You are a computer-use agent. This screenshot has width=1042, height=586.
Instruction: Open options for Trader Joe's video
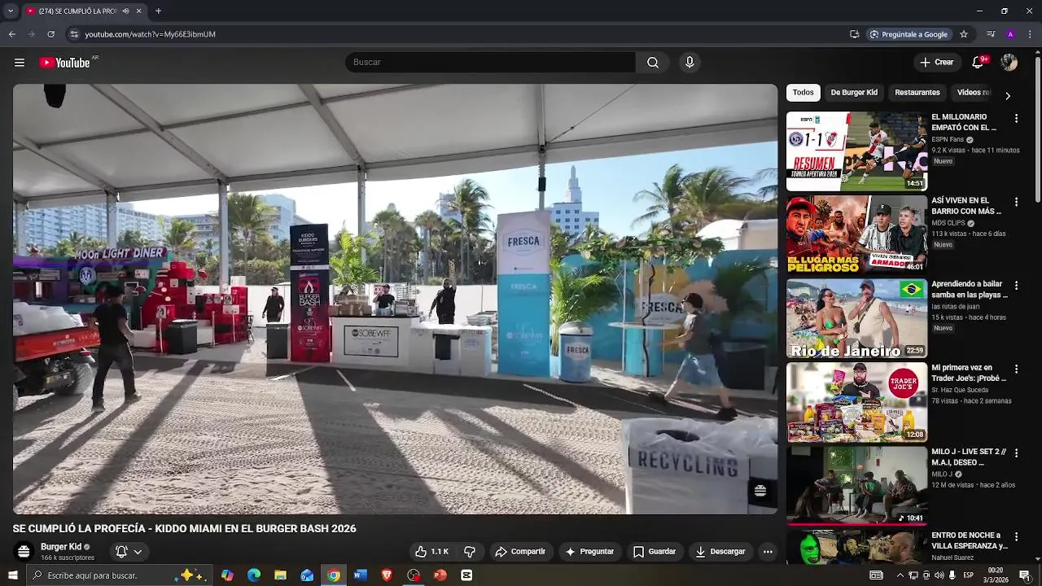coord(1016,369)
